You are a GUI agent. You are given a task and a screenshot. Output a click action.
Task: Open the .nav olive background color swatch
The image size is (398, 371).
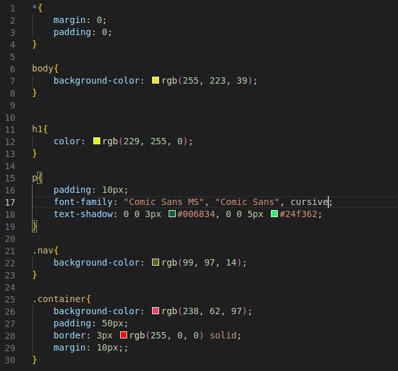click(155, 262)
